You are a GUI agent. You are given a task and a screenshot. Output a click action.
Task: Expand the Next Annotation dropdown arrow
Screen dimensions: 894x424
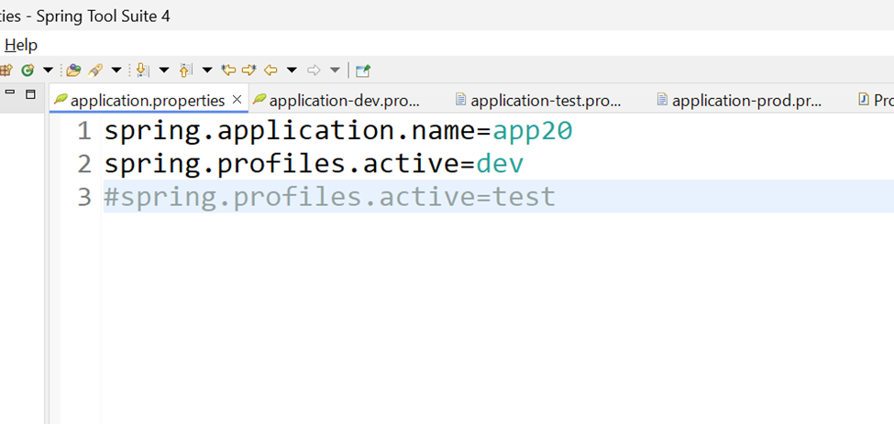[164, 71]
